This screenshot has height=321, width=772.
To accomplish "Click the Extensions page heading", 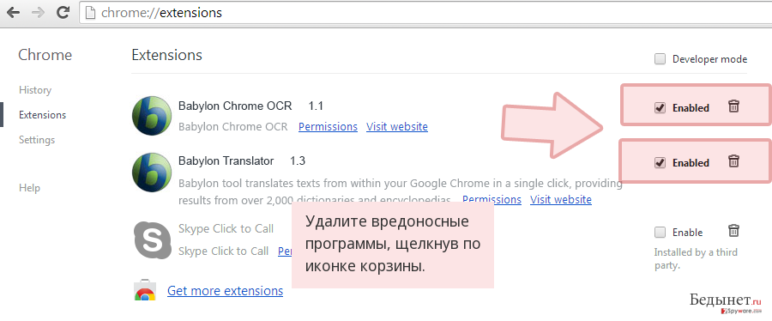I will click(167, 55).
